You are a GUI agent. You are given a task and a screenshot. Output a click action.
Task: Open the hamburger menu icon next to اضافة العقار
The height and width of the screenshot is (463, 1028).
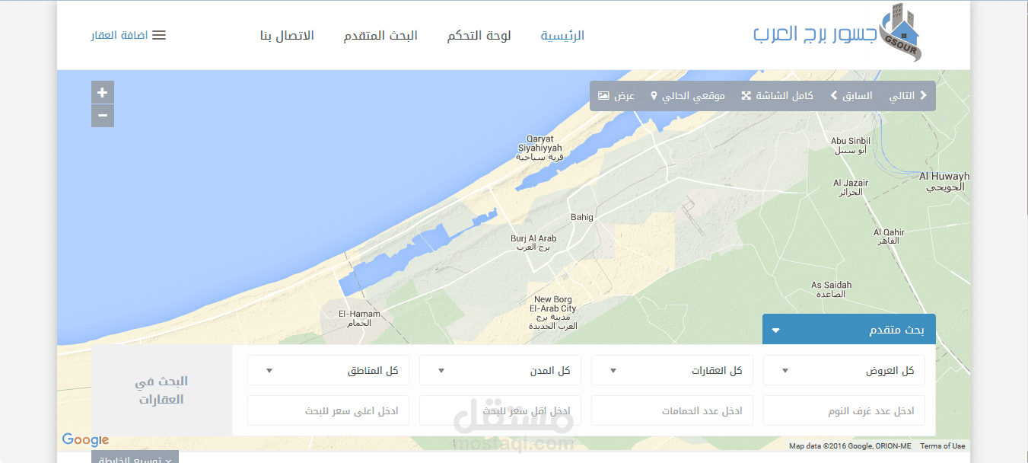coord(158,34)
